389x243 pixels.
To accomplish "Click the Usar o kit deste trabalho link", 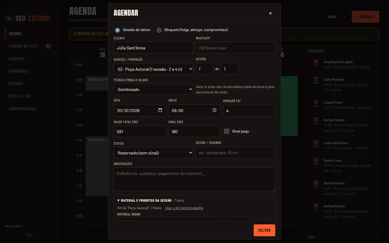I will coord(184,208).
